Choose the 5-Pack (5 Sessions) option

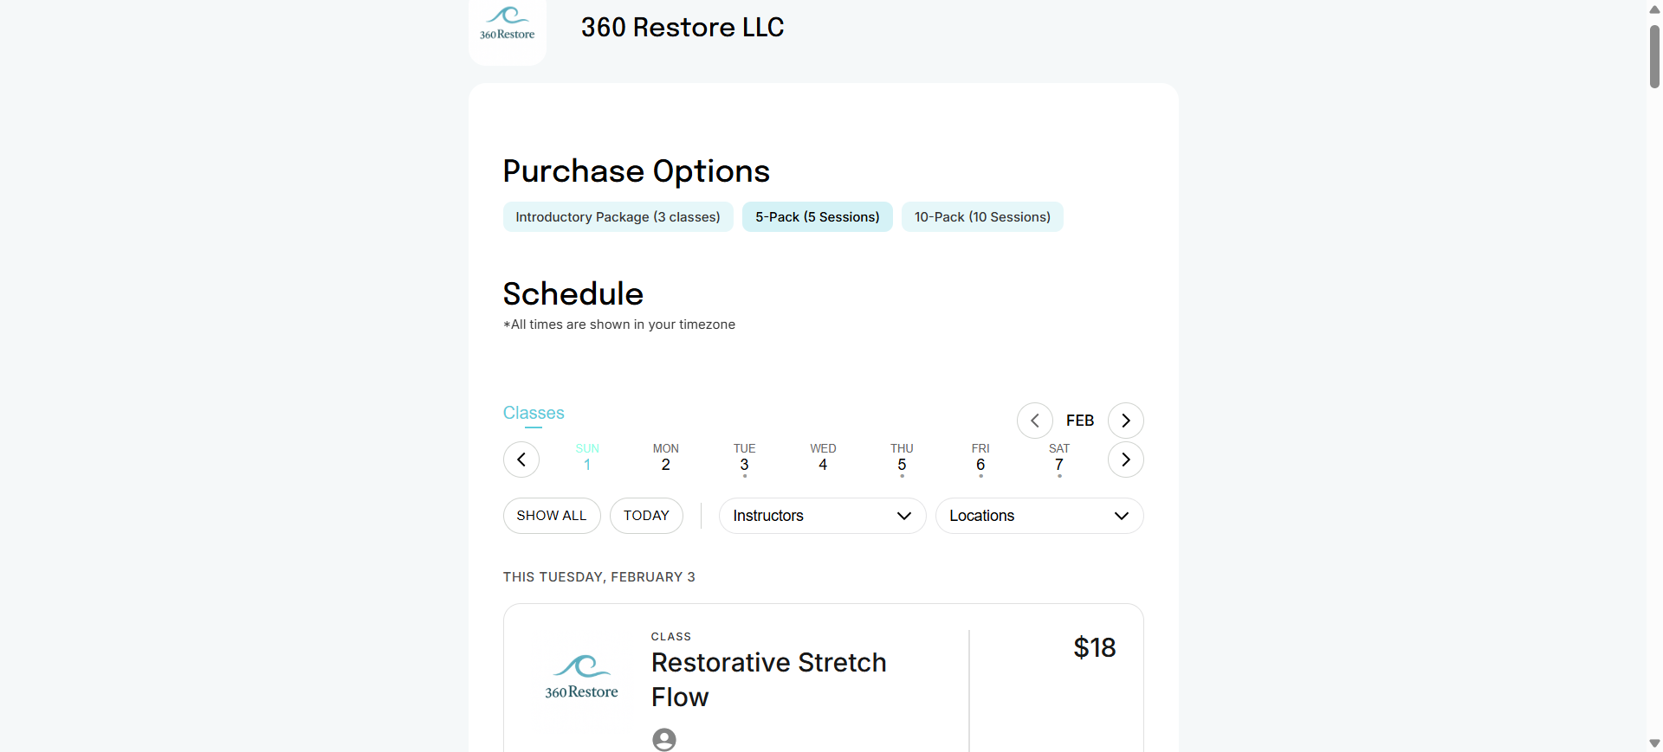(x=818, y=217)
